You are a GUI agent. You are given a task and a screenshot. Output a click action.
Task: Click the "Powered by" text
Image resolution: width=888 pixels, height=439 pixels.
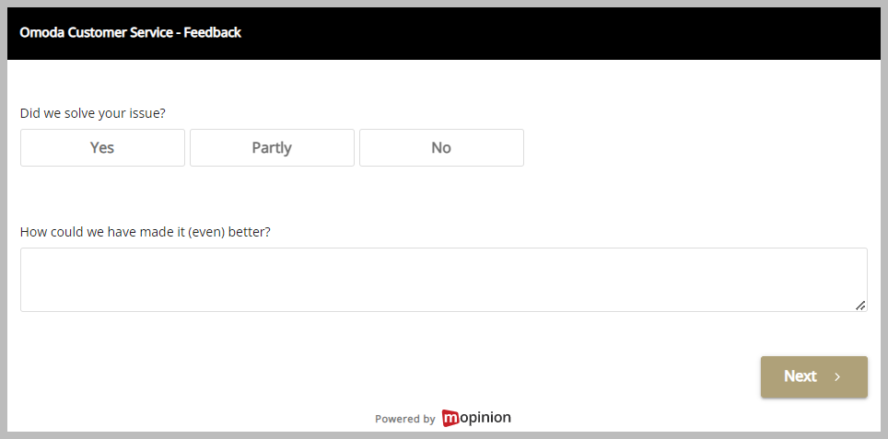404,419
